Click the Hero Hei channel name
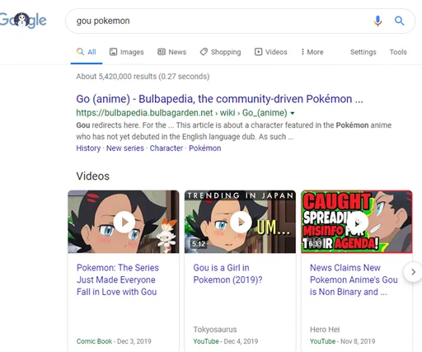422x352 pixels. [325, 330]
